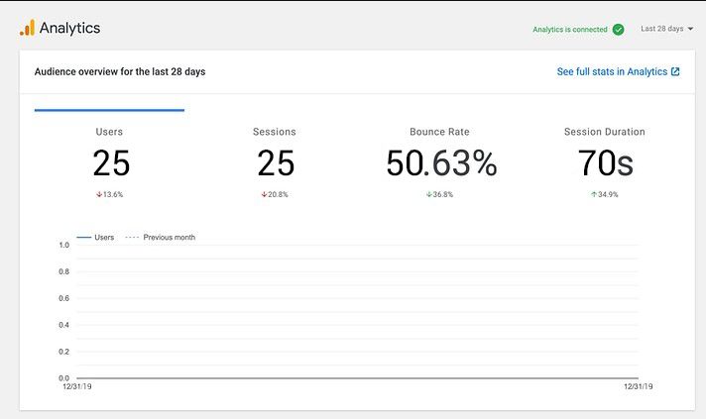The height and width of the screenshot is (419, 706).
Task: Open See full stats in Analytics link
Action: tap(612, 71)
